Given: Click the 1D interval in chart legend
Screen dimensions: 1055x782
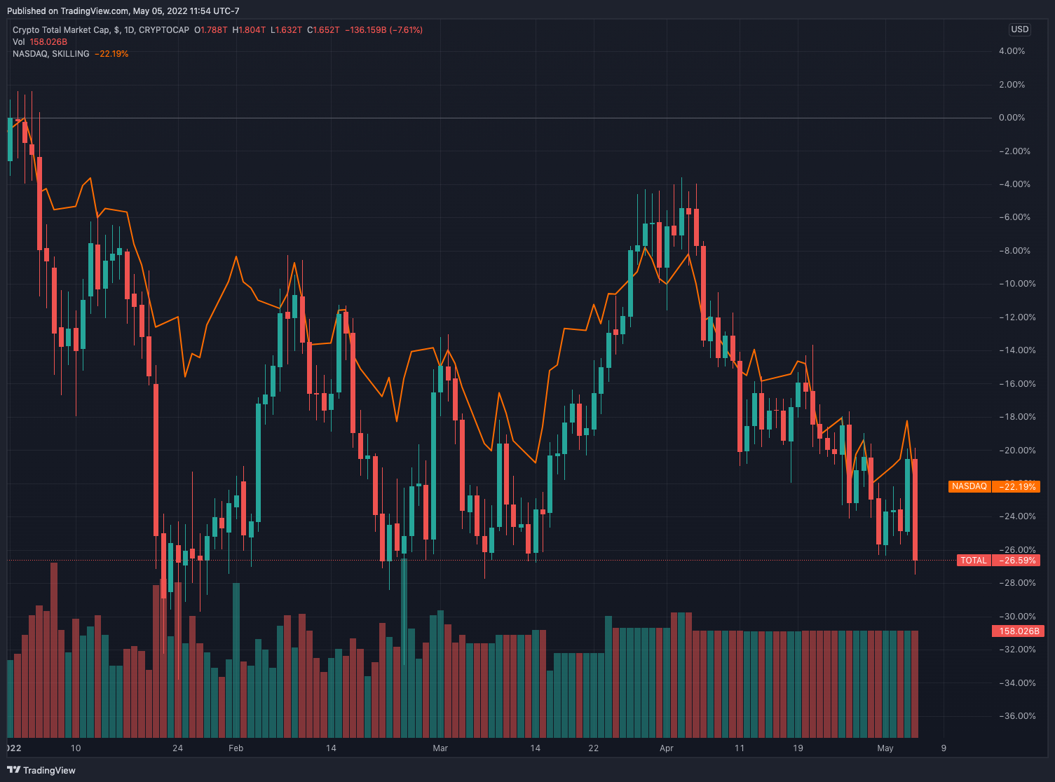Looking at the screenshot, I should point(130,30).
